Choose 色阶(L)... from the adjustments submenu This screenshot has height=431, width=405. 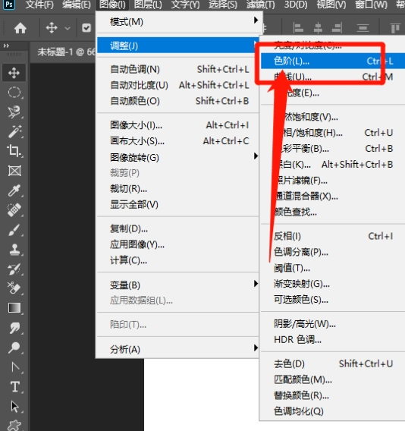[x=333, y=61]
